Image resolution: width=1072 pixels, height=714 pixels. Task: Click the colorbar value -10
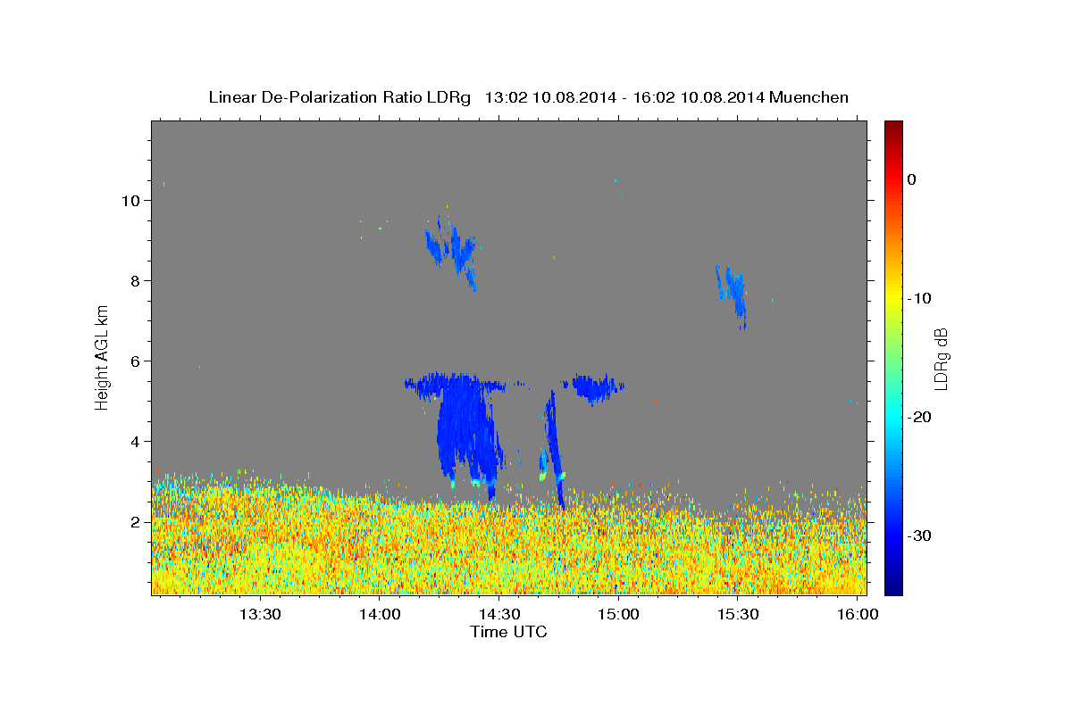920,298
